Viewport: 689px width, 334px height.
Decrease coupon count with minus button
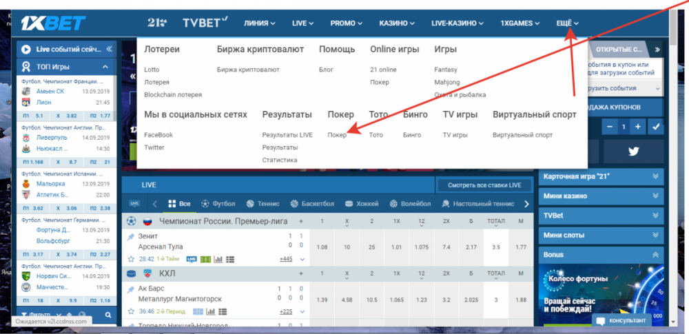coord(609,127)
